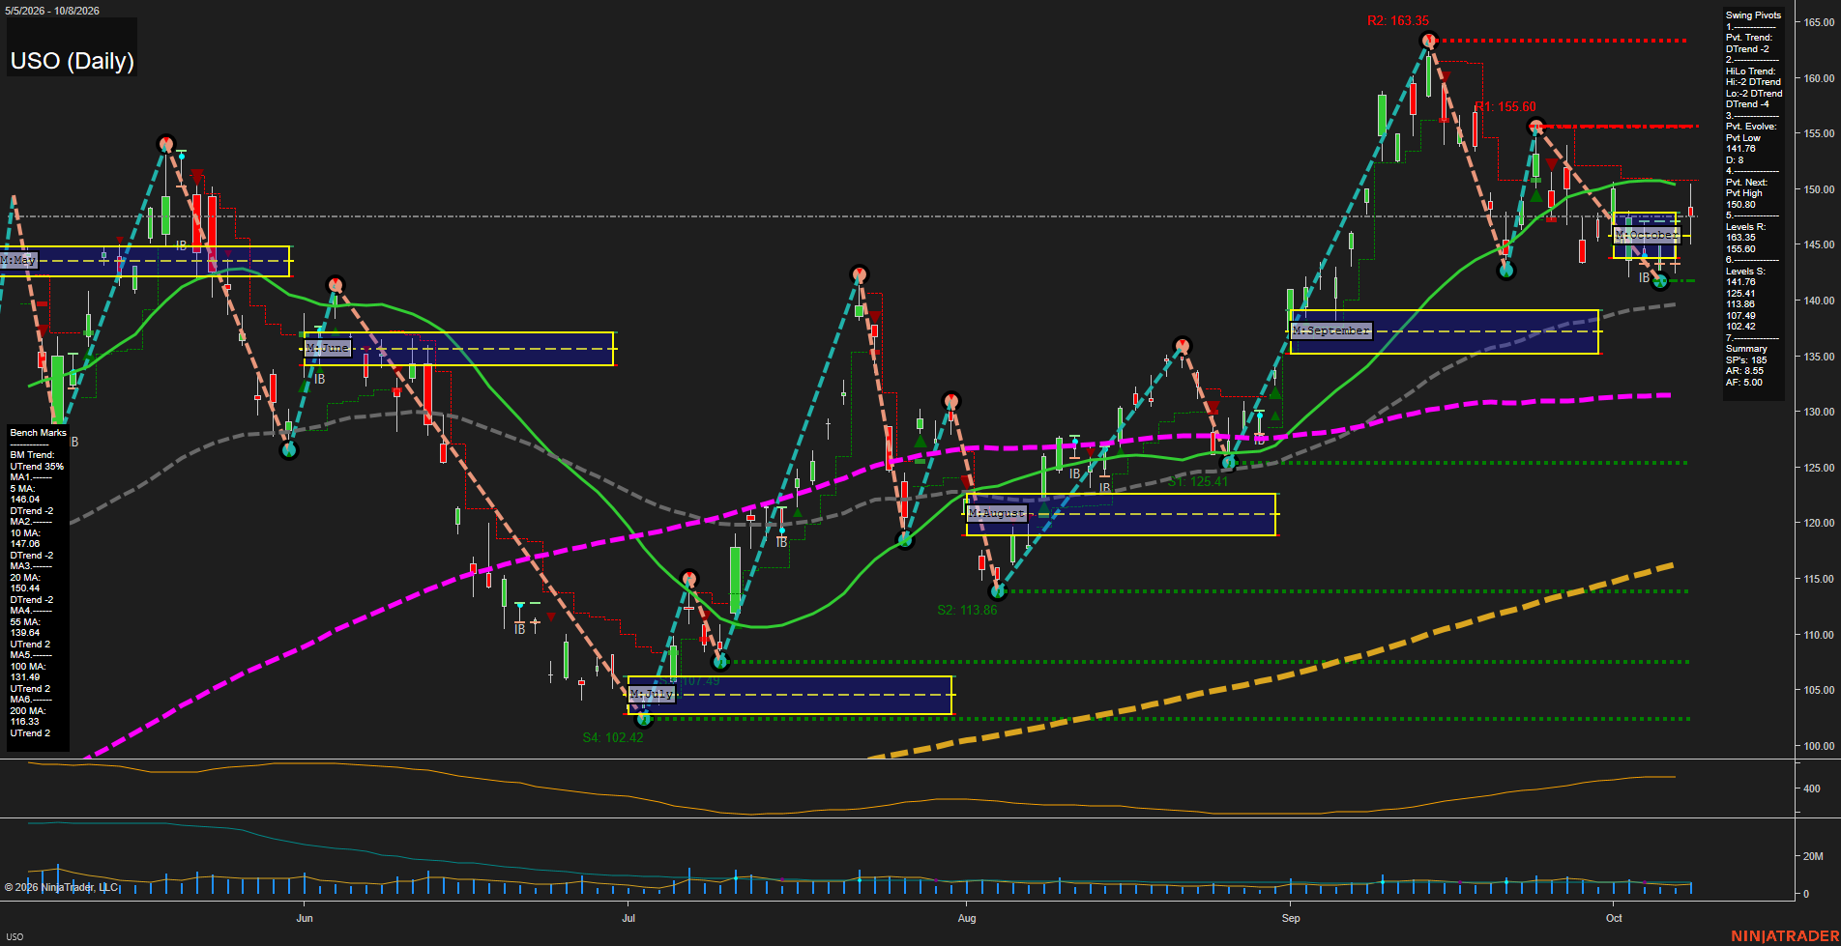
Task: Click the AR: 8.55 summary value
Action: click(1744, 371)
